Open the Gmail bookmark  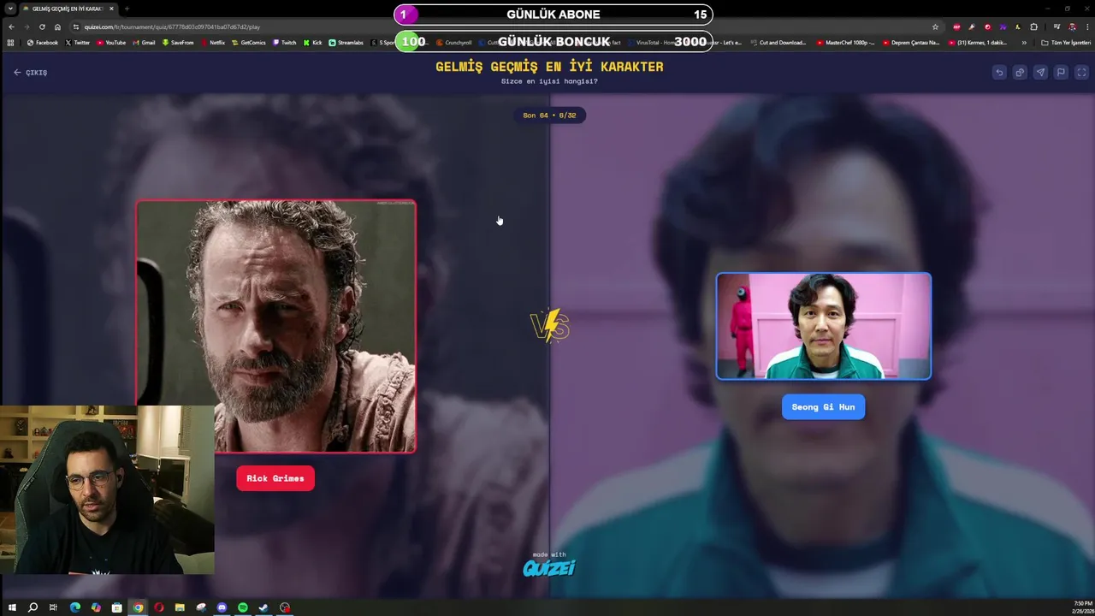click(143, 42)
